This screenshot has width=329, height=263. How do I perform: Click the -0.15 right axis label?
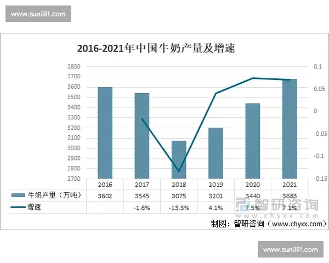(320, 179)
